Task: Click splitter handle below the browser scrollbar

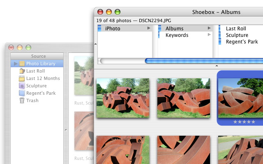Action: [217, 66]
